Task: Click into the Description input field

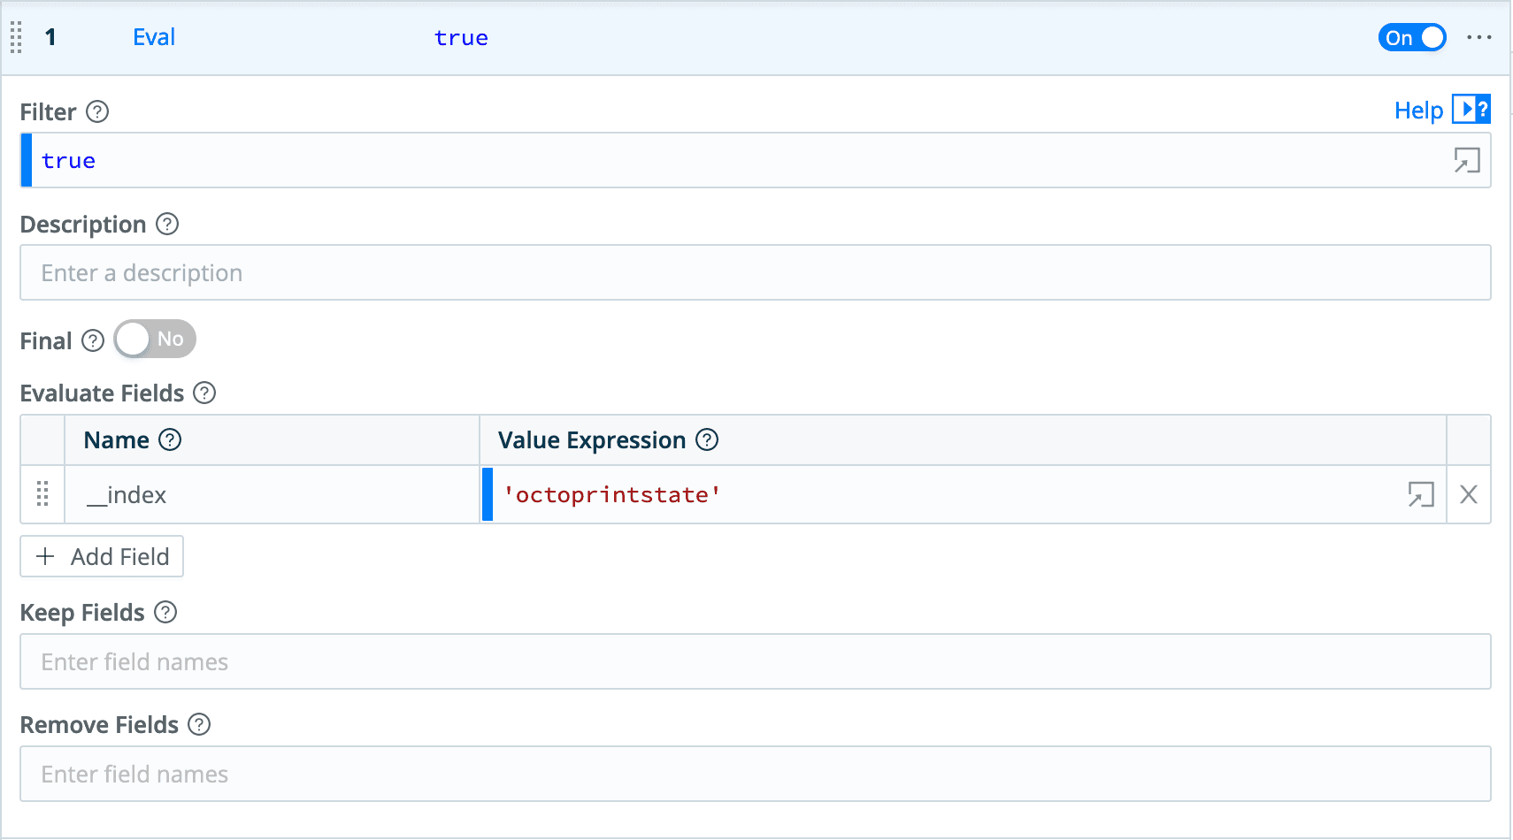Action: pos(755,273)
